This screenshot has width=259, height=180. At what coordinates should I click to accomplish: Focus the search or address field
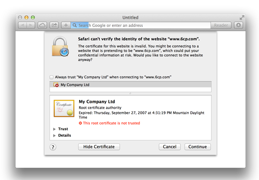pos(141,26)
